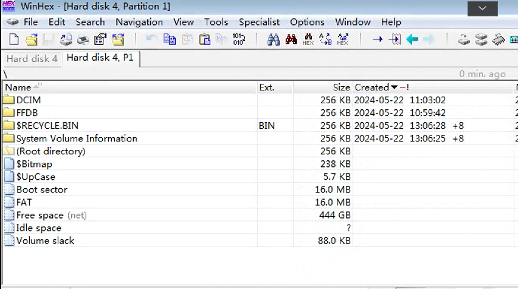Open the File menu
Image resolution: width=518 pixels, height=289 pixels.
click(x=31, y=22)
